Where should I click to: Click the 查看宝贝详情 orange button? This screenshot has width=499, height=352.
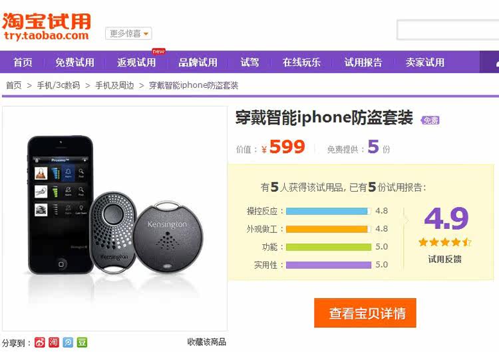365,313
